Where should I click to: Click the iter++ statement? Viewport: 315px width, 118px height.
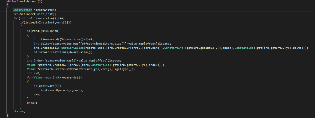pyautogui.click(x=19, y=111)
